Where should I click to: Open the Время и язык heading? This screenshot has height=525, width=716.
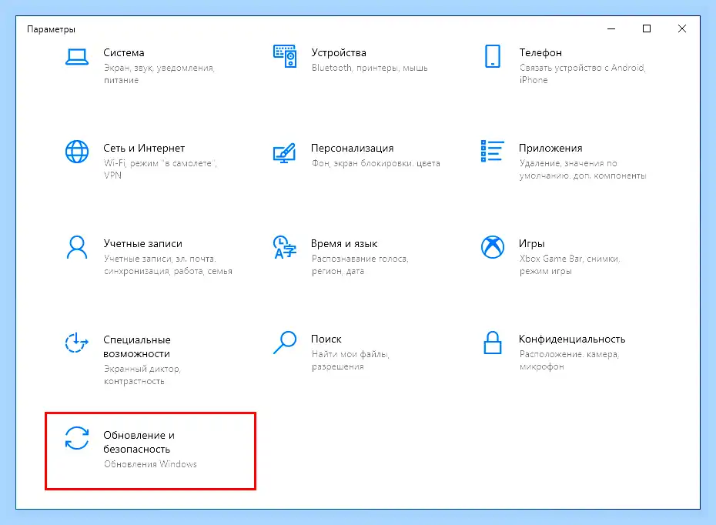tap(344, 244)
